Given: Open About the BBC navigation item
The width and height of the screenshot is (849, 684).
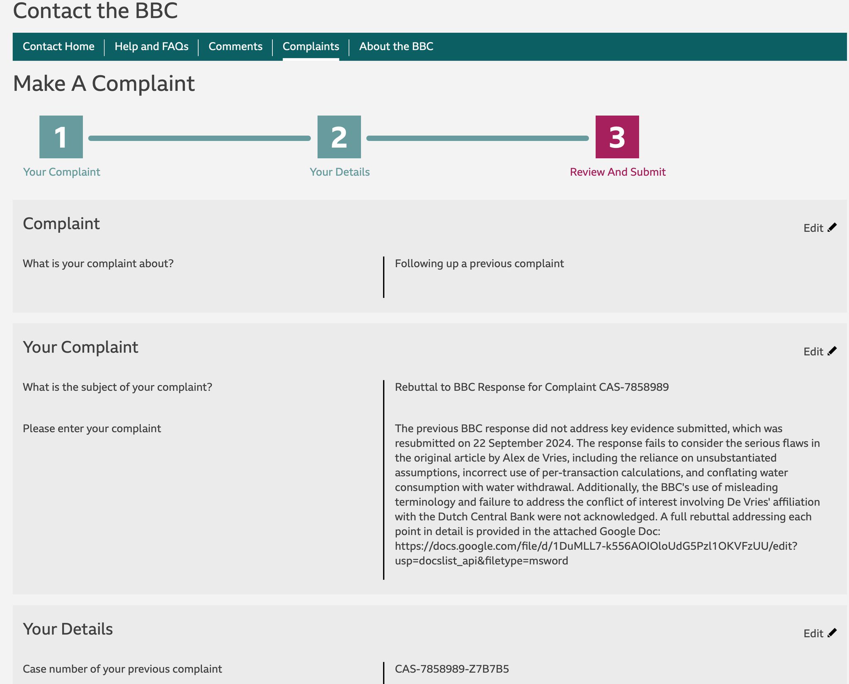Looking at the screenshot, I should coord(396,46).
